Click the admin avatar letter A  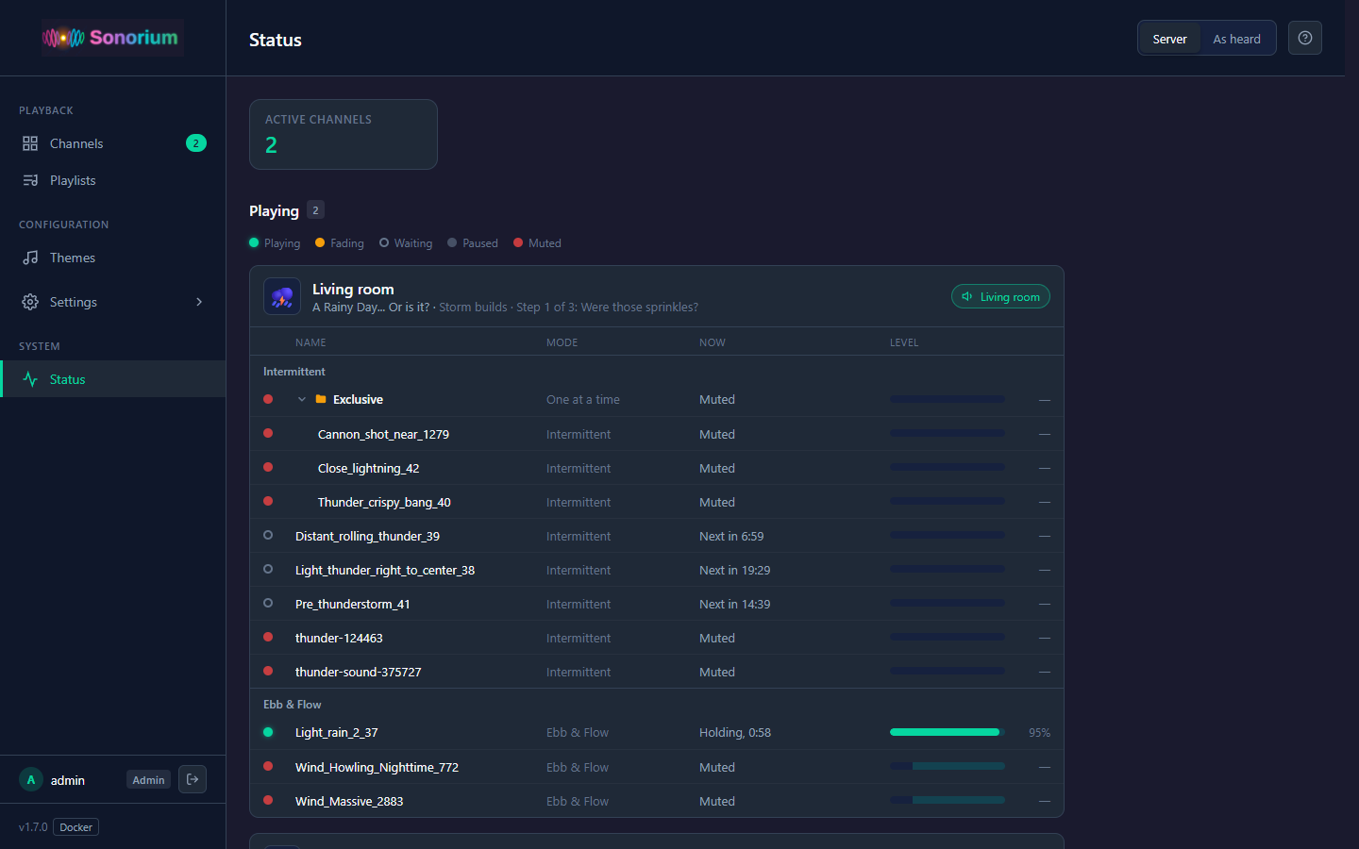pos(31,780)
